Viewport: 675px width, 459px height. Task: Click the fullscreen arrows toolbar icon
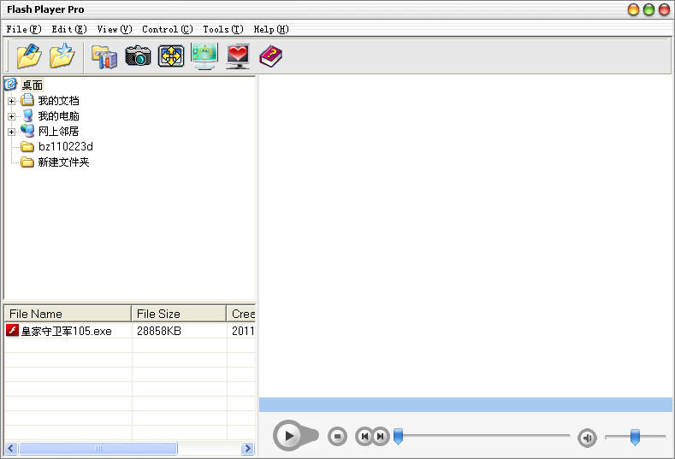tap(171, 56)
